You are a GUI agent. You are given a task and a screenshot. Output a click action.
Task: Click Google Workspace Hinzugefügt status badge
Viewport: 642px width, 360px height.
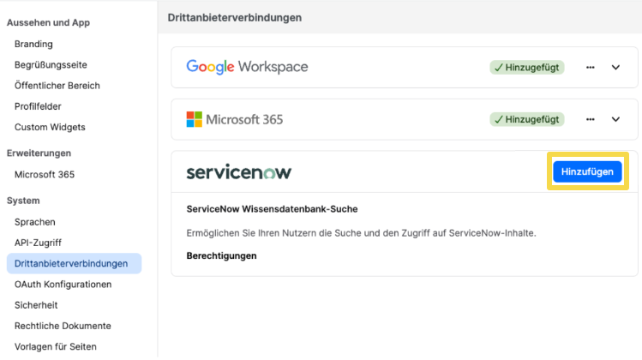pos(527,68)
